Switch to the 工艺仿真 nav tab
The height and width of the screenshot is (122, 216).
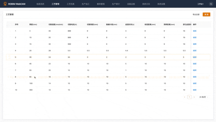coord(71,4)
